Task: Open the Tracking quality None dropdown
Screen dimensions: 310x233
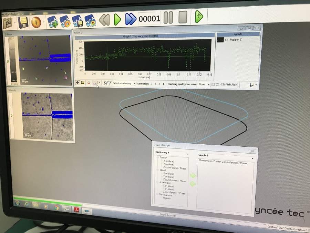Action: click(x=204, y=84)
